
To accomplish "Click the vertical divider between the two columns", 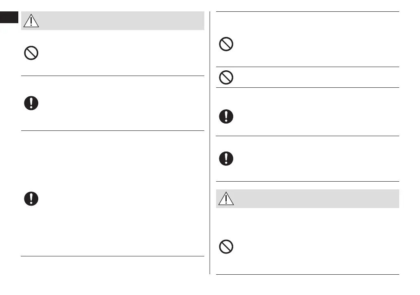I will [x=210, y=142].
